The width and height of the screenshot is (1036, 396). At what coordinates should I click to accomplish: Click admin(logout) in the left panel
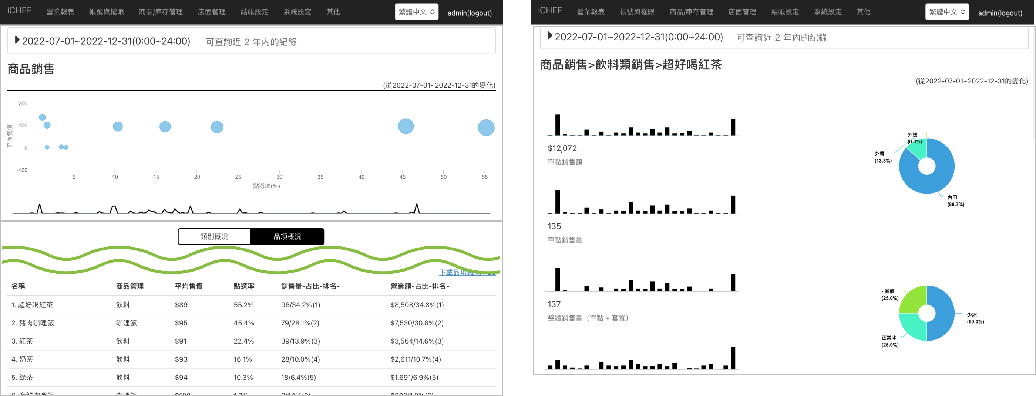pos(469,13)
